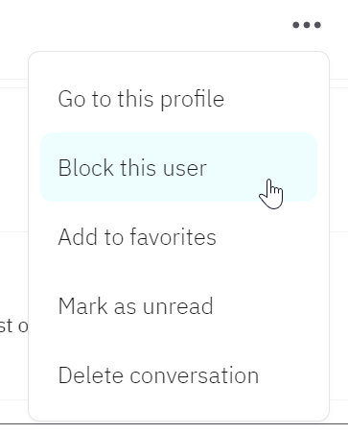
Task: Select 'Go to this profile'
Action: coord(179,99)
